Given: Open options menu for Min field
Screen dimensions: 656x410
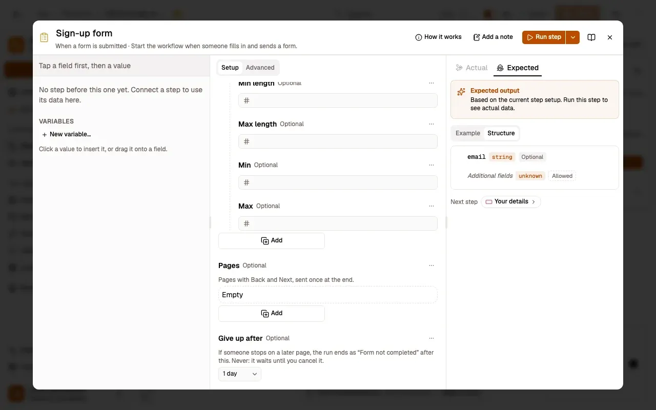Looking at the screenshot, I should pos(432,165).
